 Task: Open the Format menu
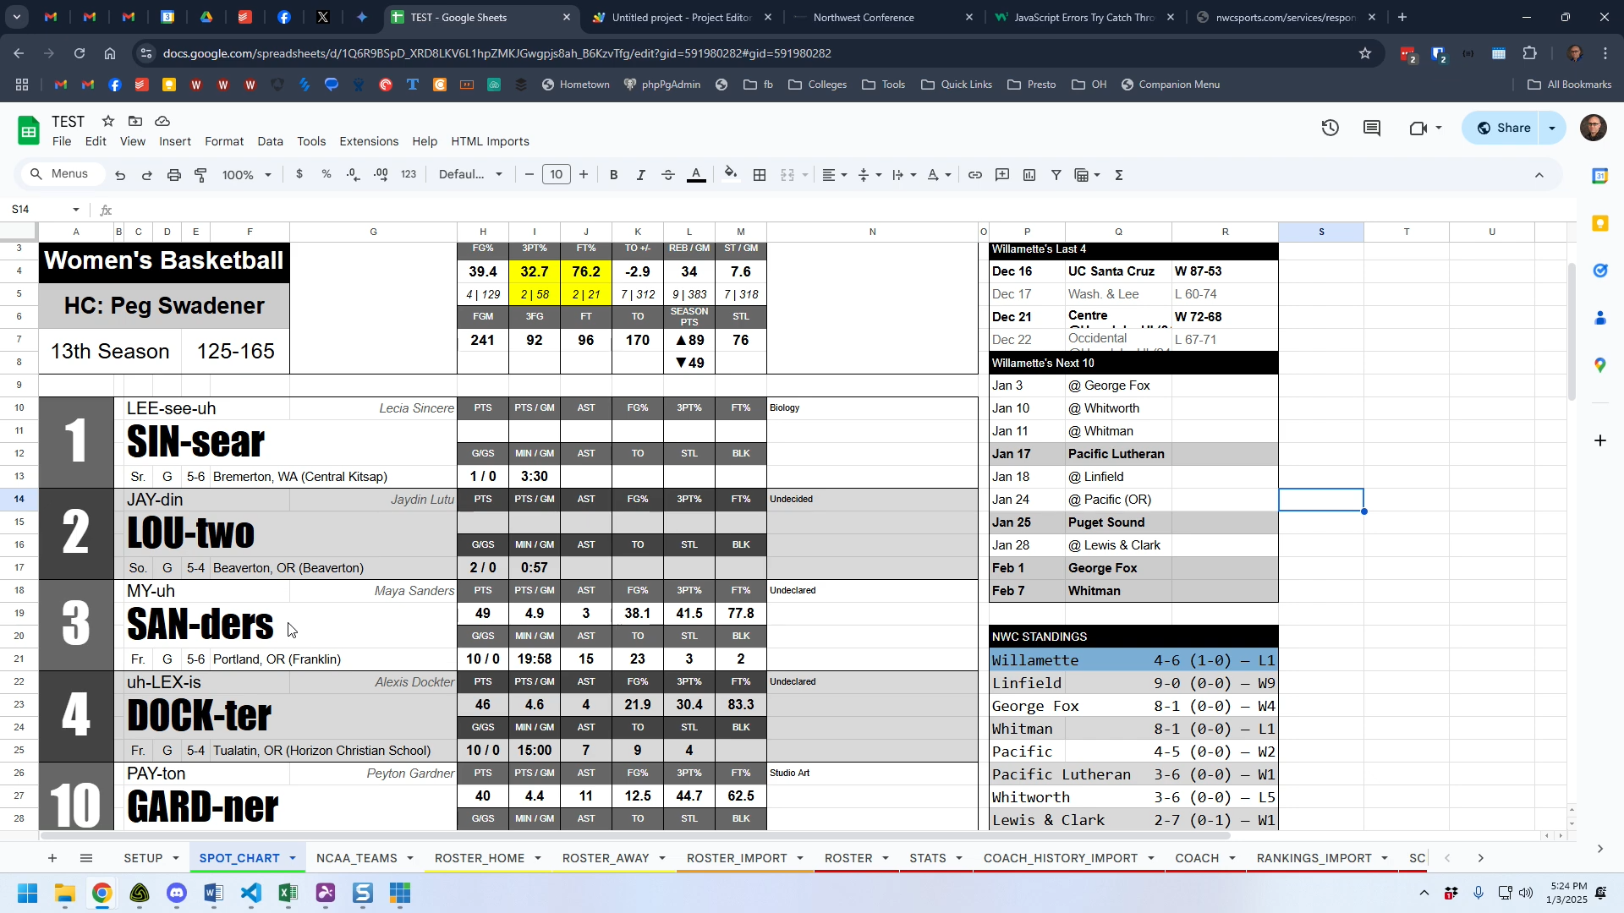coord(223,141)
